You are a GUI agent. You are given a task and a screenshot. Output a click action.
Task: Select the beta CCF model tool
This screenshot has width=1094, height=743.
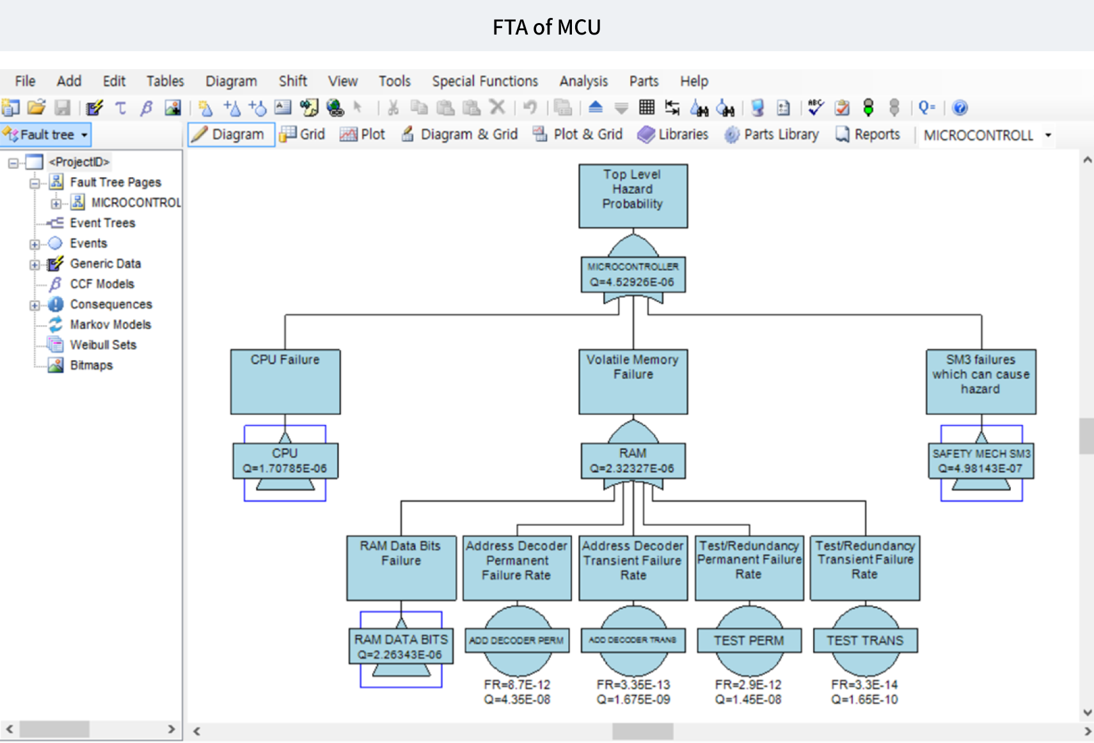(146, 108)
